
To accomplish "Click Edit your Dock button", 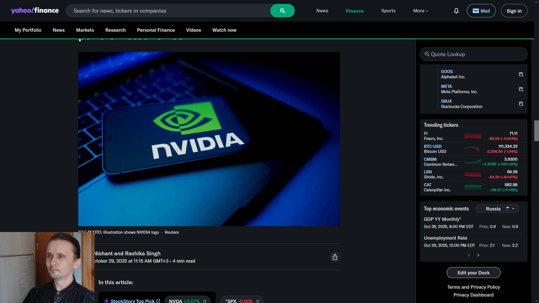I will [x=473, y=273].
